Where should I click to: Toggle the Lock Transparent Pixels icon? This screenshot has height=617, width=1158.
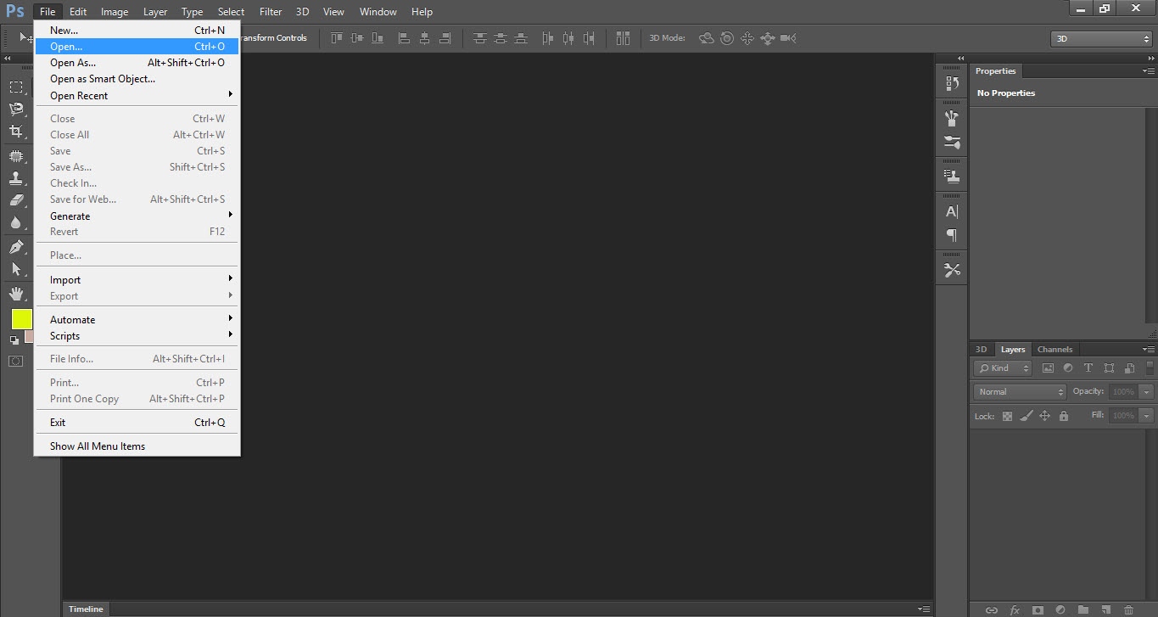(1007, 416)
